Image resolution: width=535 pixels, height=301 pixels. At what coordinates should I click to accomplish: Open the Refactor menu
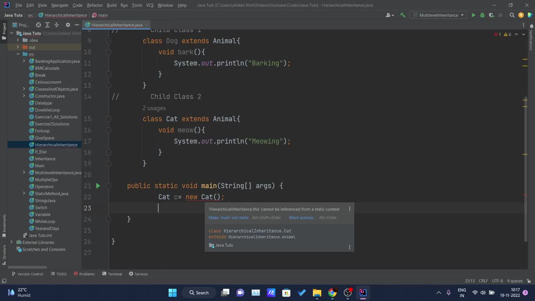point(95,5)
